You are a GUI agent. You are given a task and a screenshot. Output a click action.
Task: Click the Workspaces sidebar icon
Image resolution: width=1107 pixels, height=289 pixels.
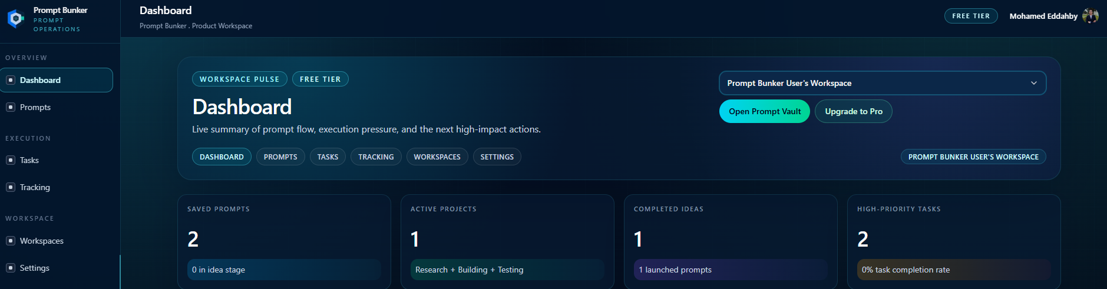click(x=11, y=241)
